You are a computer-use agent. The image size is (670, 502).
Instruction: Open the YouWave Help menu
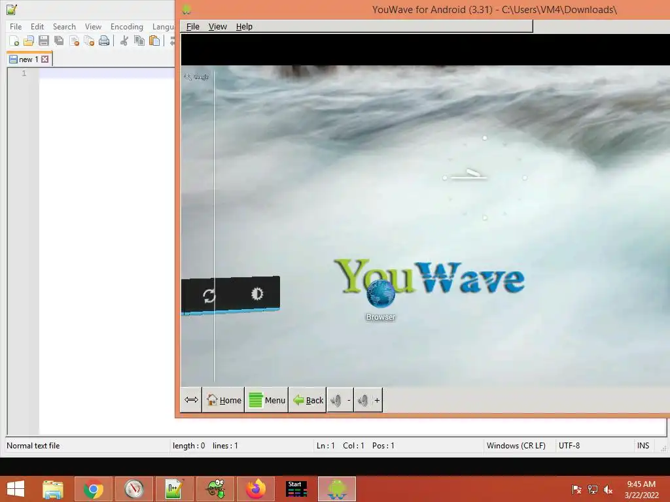coord(244,26)
